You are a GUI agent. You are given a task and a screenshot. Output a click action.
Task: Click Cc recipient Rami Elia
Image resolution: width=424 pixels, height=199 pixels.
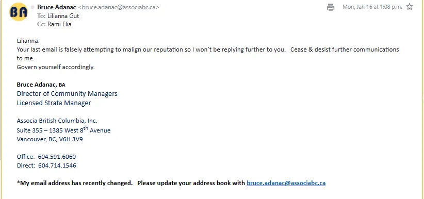point(59,24)
